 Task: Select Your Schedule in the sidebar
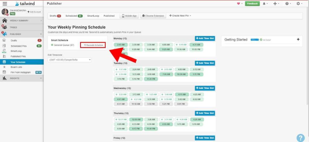pos(22,62)
